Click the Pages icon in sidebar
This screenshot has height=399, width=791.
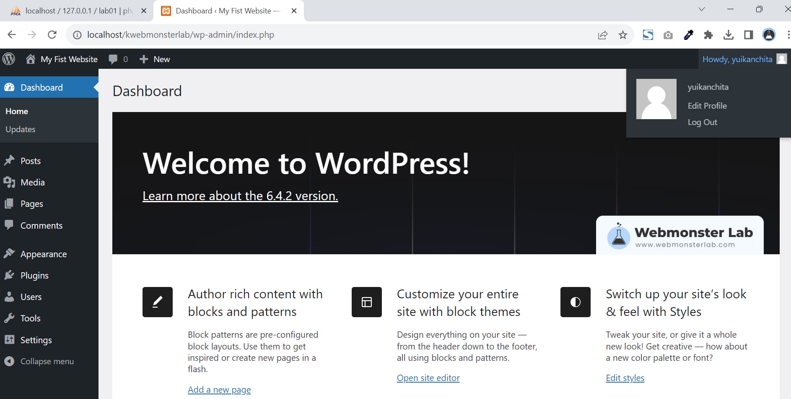[9, 203]
